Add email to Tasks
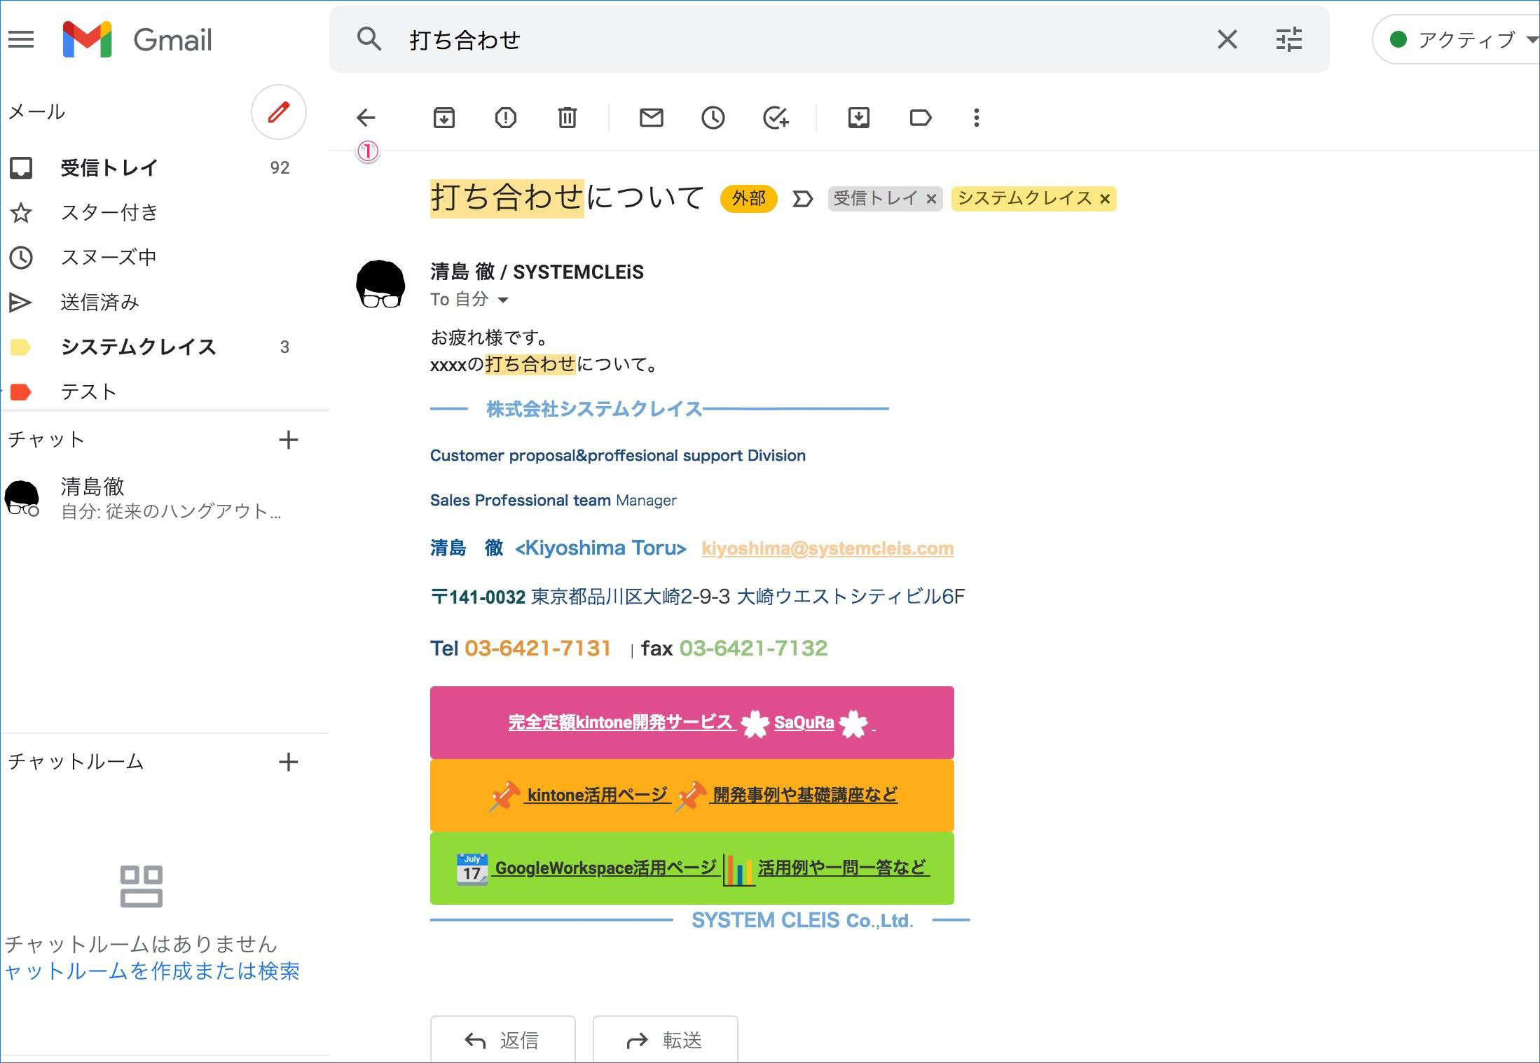The height and width of the screenshot is (1063, 1540). [x=776, y=118]
